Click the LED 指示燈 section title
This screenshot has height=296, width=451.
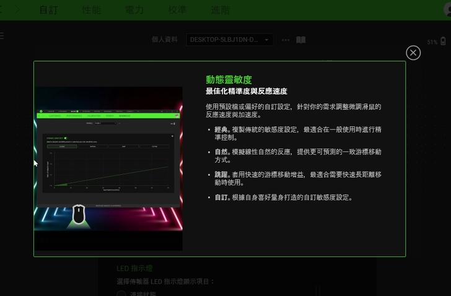pyautogui.click(x=134, y=268)
